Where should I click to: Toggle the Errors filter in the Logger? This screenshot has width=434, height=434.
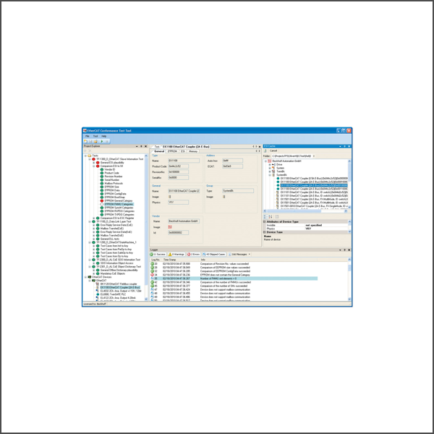pos(193,255)
